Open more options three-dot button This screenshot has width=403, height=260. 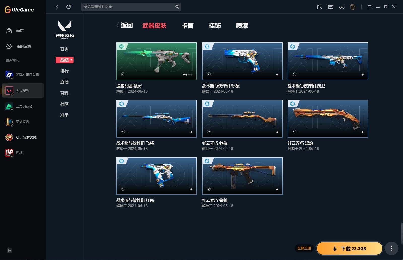391,248
